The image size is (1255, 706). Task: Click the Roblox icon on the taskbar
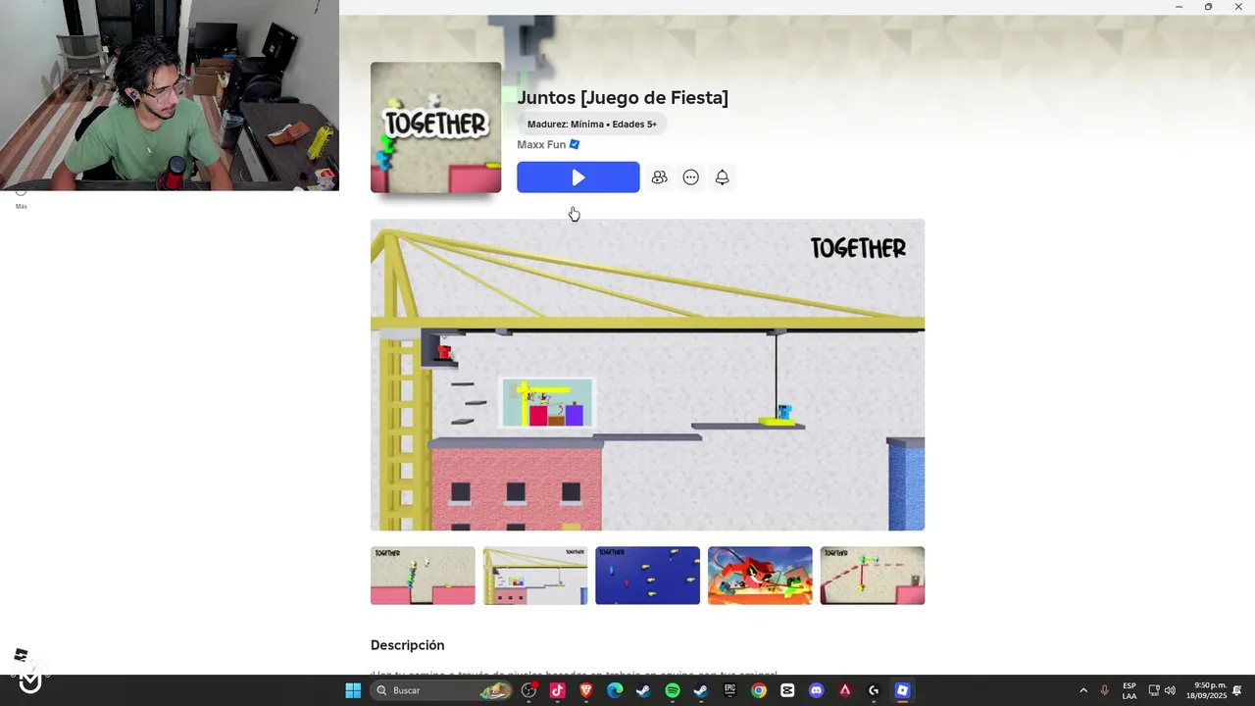tap(902, 690)
